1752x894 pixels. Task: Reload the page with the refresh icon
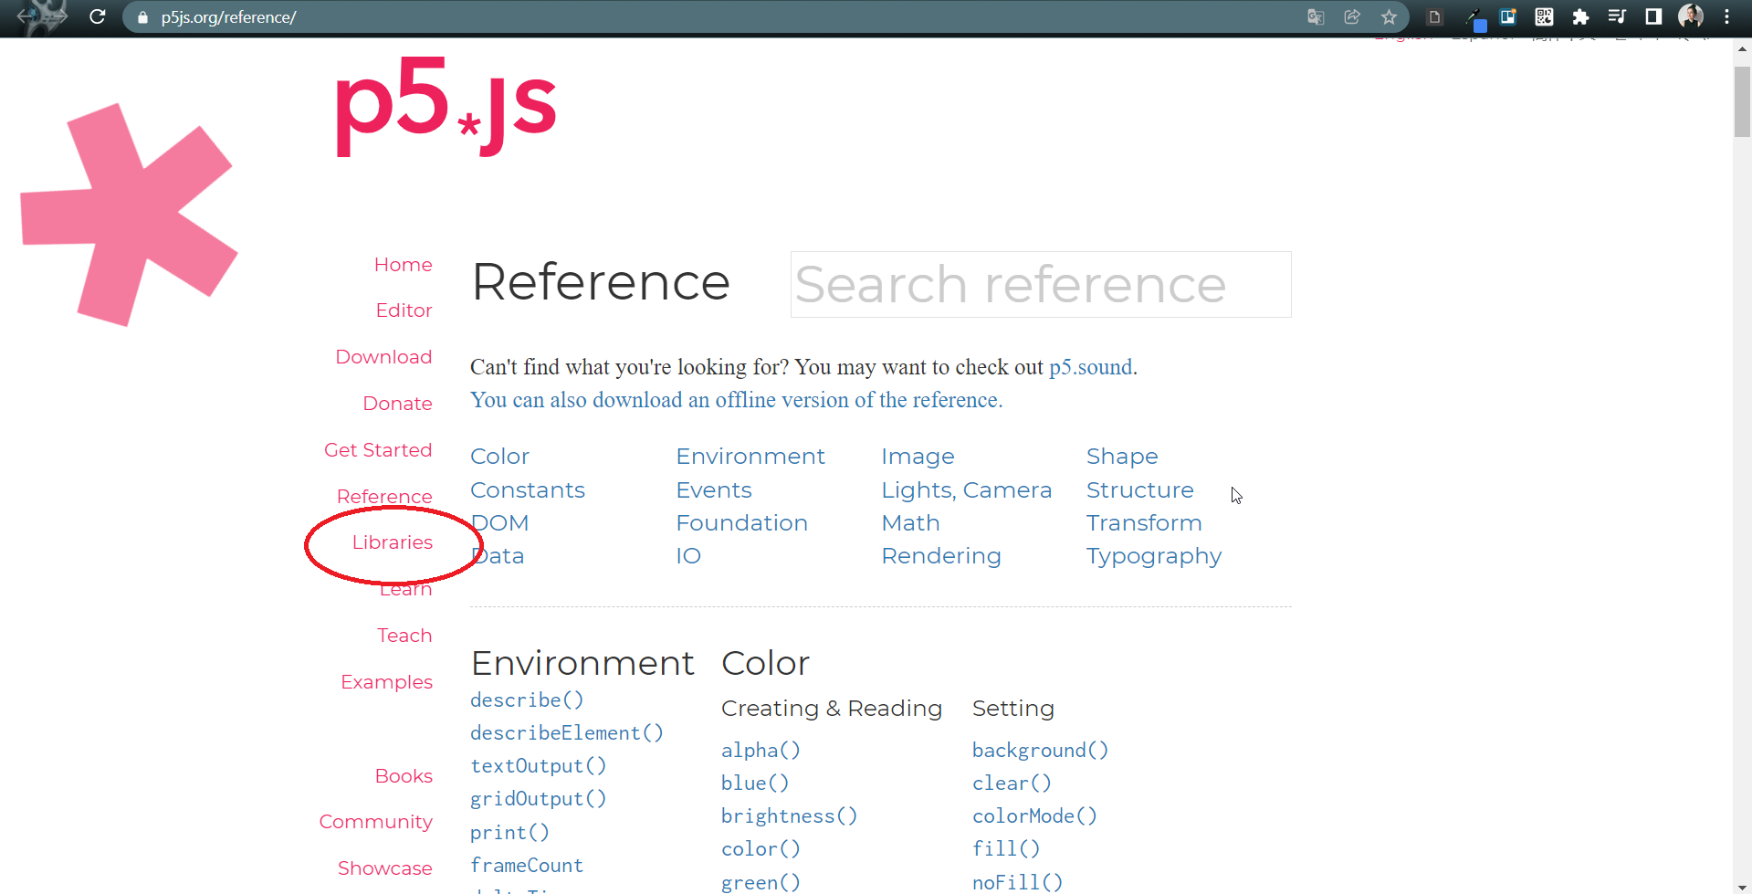pyautogui.click(x=98, y=16)
